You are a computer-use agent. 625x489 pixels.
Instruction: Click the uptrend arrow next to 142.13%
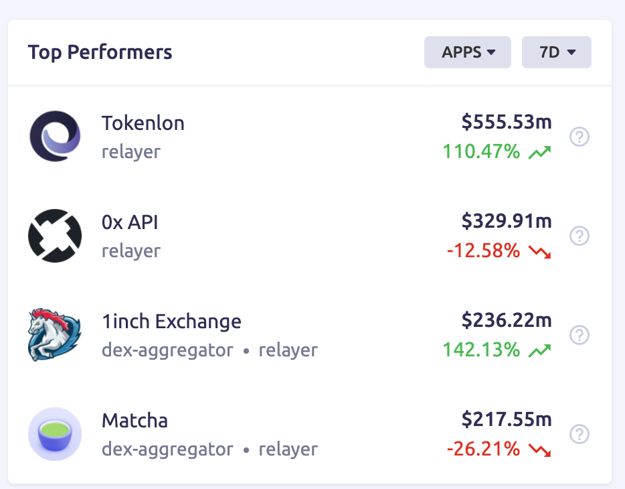pos(539,350)
